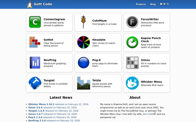The width and height of the screenshot is (196, 122).
Task: Click the NovProg bar chart icon
Action: [x=35, y=63]
